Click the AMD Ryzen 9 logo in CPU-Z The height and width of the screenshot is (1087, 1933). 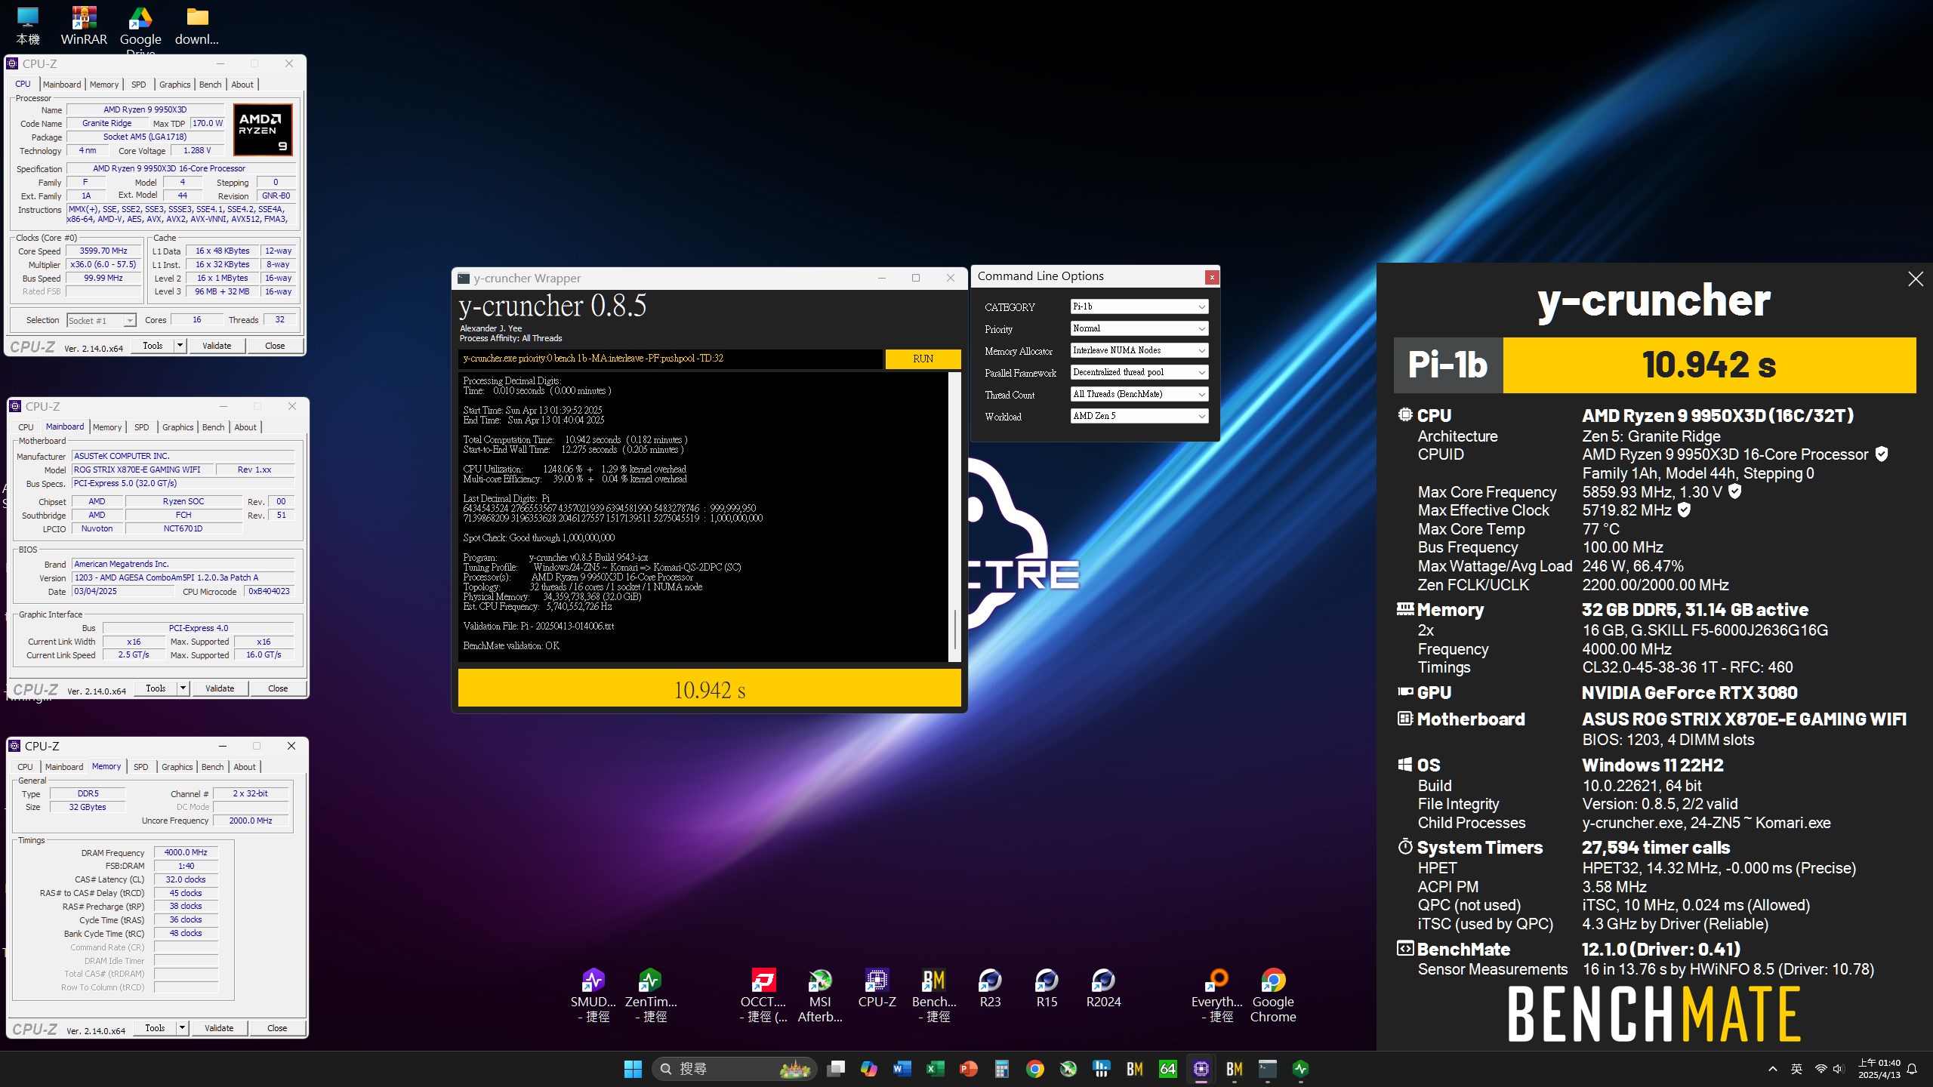click(x=263, y=130)
